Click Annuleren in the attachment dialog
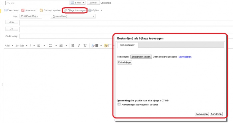 click(x=216, y=114)
